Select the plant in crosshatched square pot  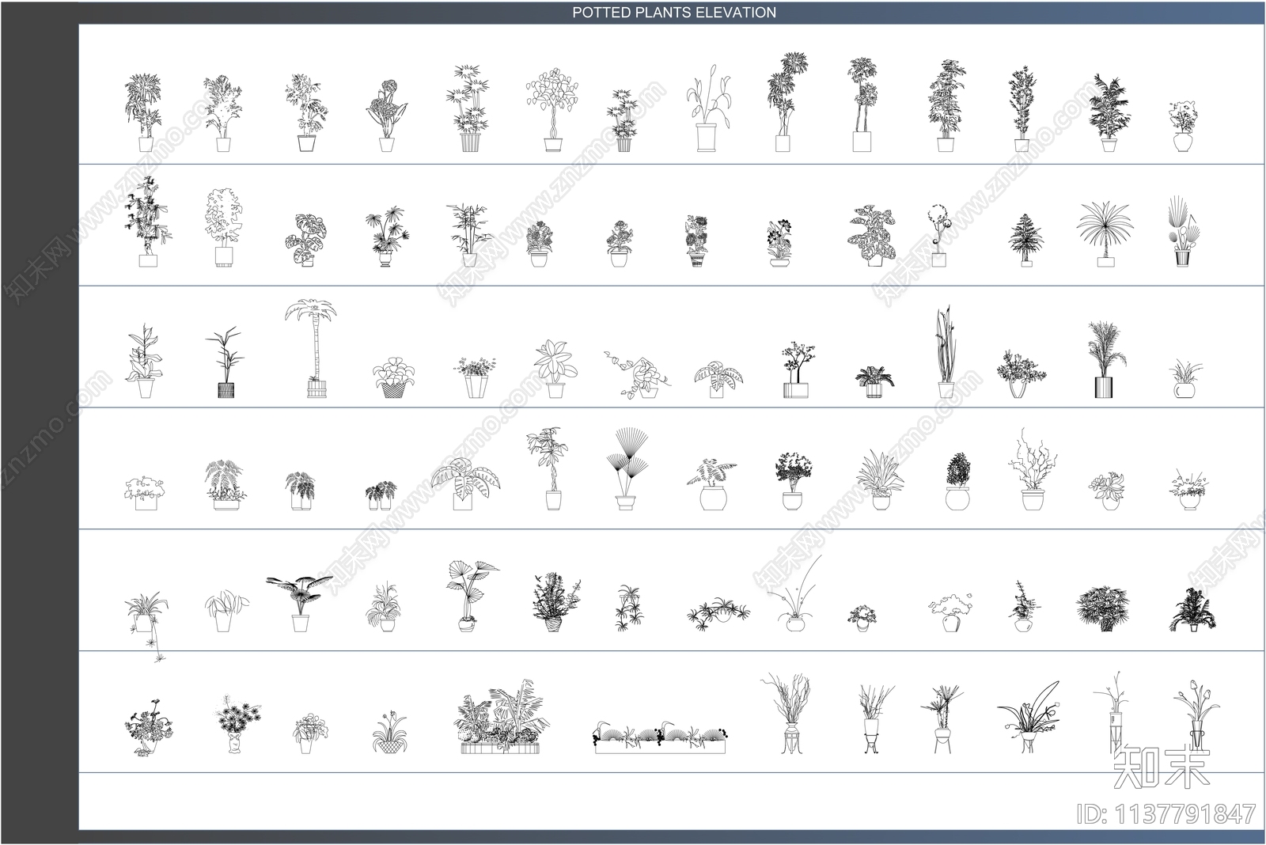point(225,361)
